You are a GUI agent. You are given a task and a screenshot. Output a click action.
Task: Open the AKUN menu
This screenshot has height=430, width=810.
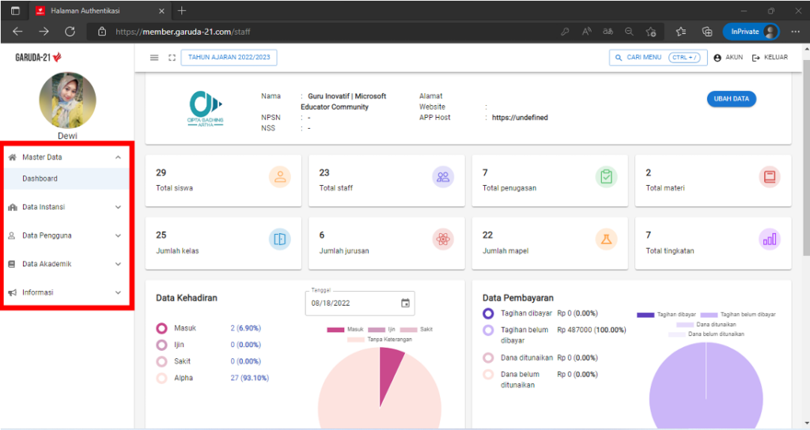pos(728,57)
